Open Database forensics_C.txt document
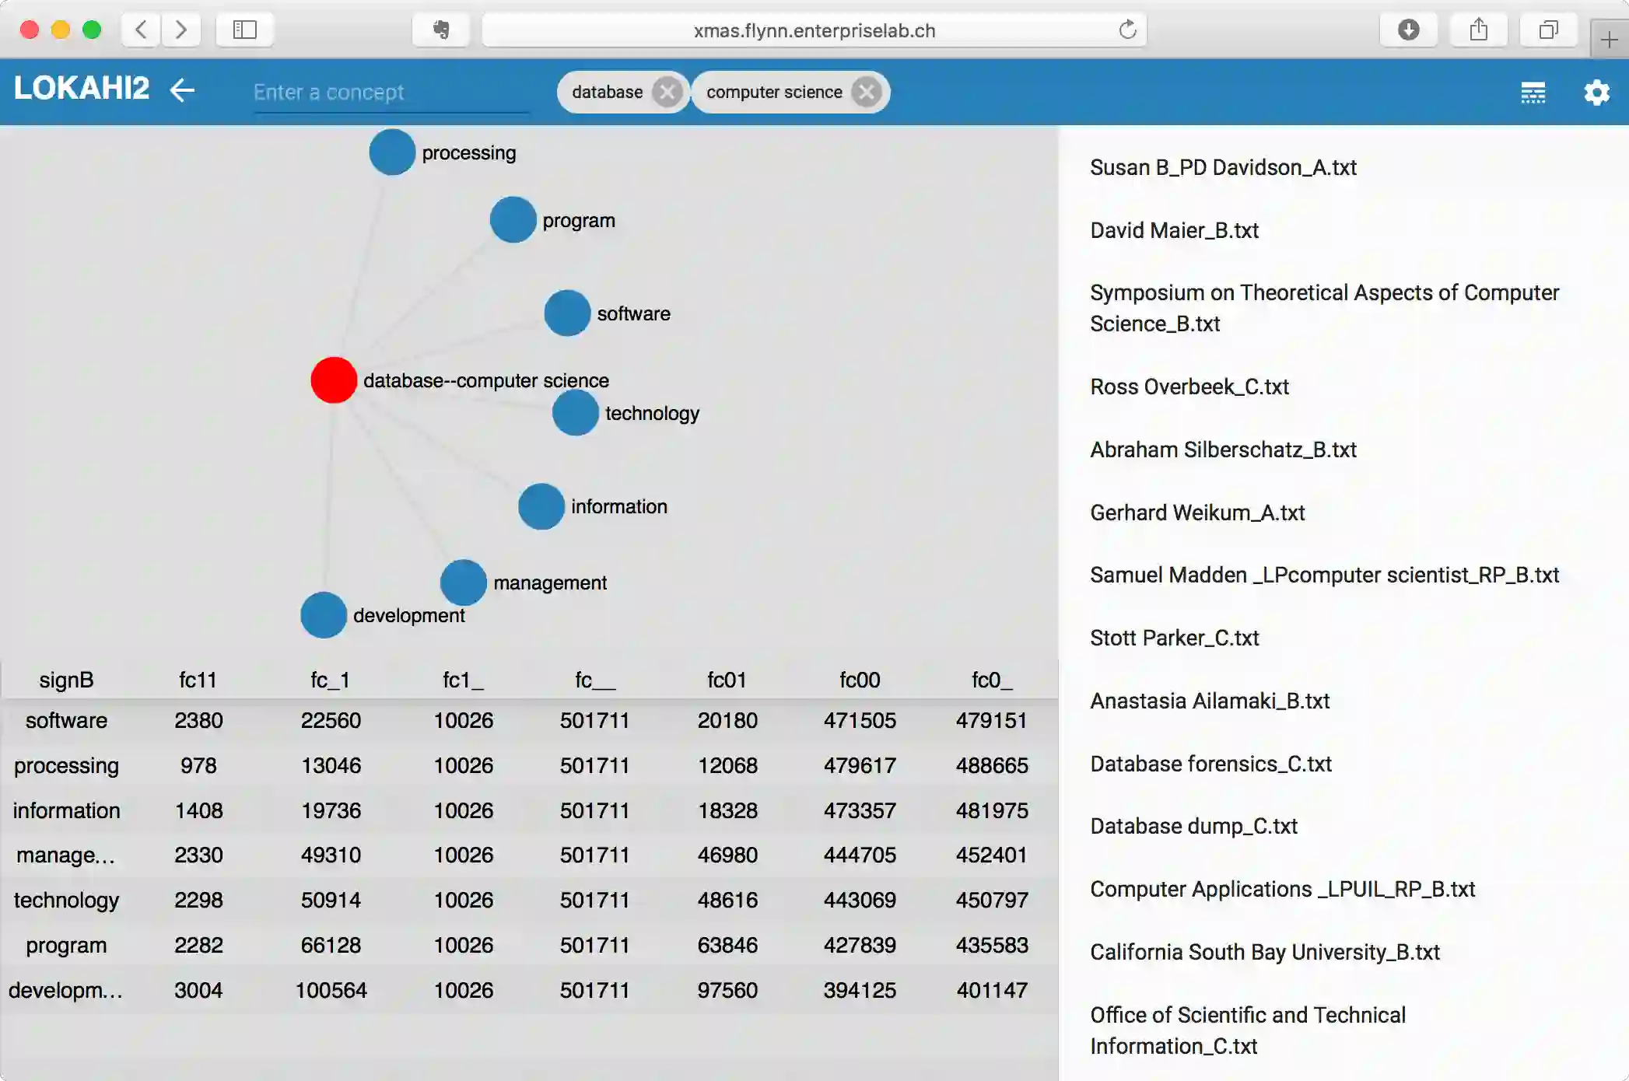The width and height of the screenshot is (1629, 1081). 1210,764
